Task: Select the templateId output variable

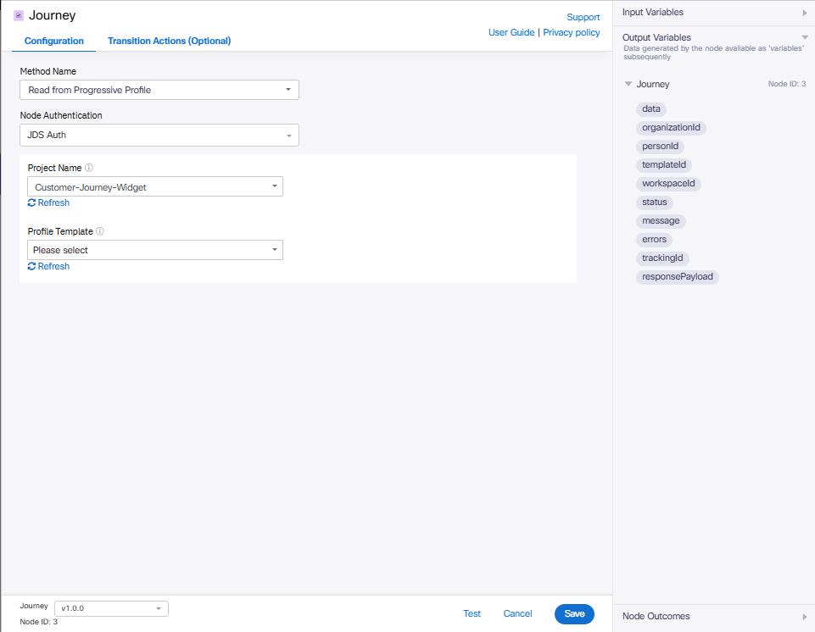Action: click(664, 165)
